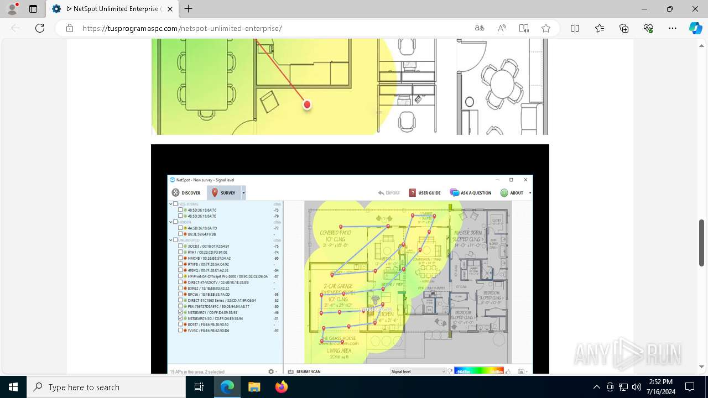This screenshot has height=398, width=708.
Task: Open Edge Settings and more menu
Action: (673, 28)
